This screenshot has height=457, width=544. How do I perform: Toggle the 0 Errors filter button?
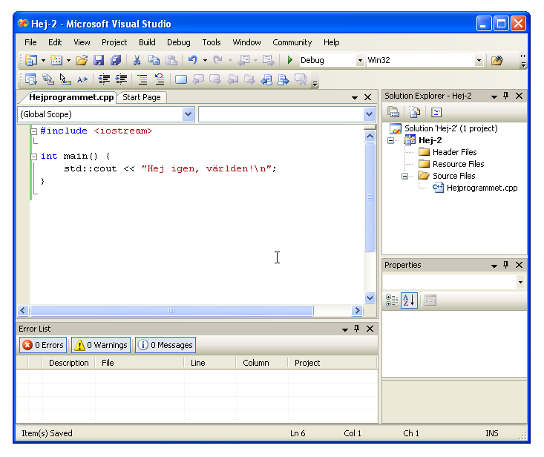[43, 345]
